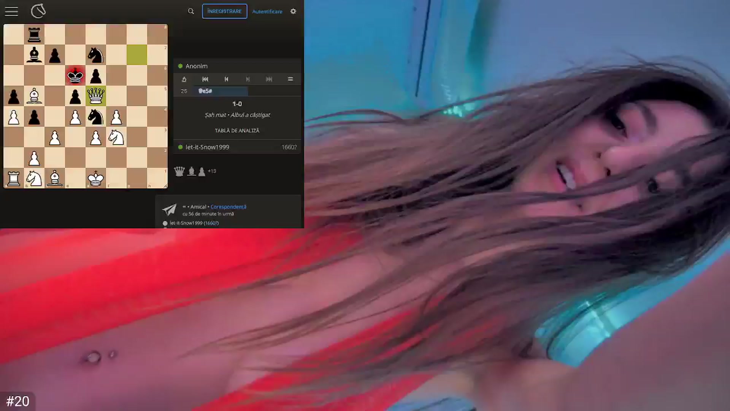
Task: Open the Corespondență link
Action: coord(229,207)
